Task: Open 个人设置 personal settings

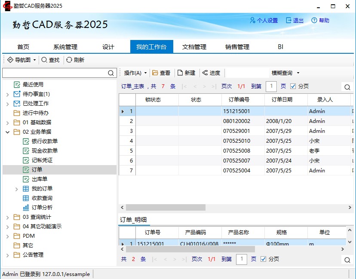Action: [264, 21]
